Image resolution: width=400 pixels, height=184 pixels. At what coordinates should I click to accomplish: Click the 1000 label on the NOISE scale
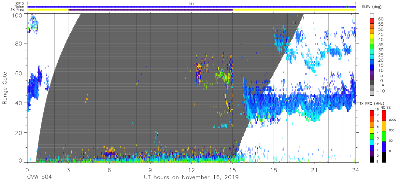pyautogui.click(x=391, y=131)
